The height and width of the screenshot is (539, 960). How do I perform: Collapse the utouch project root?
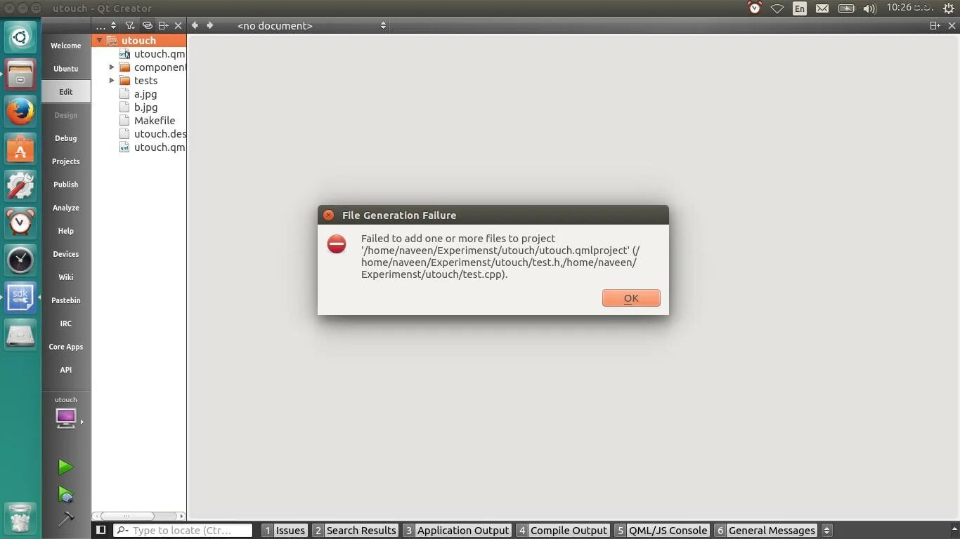point(100,41)
